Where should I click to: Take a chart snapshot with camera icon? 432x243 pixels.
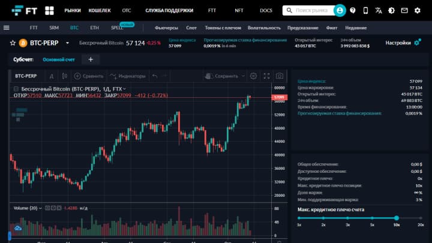pos(280,76)
